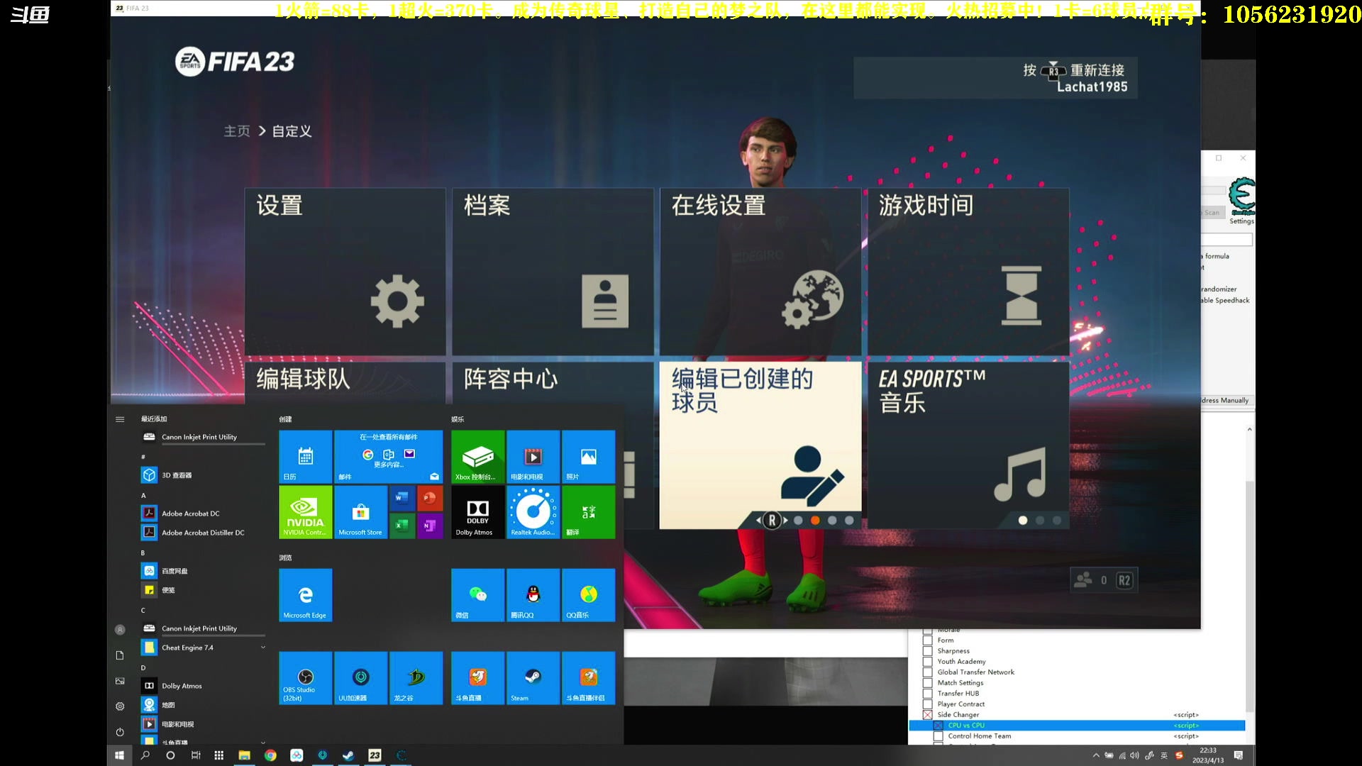
Task: Click the first pagination dot on the music tile
Action: [x=1022, y=520]
